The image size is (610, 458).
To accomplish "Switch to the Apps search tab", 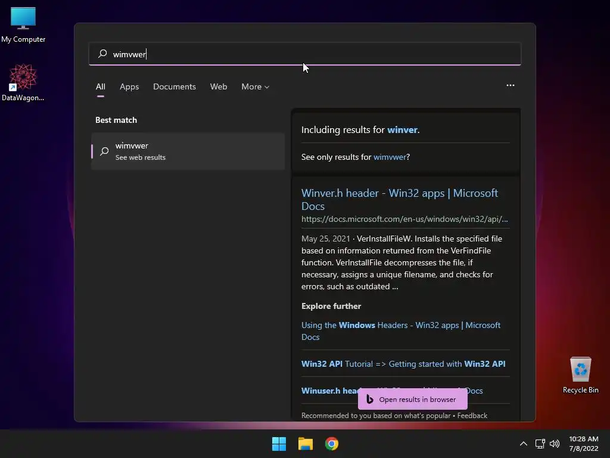I will pos(129,87).
